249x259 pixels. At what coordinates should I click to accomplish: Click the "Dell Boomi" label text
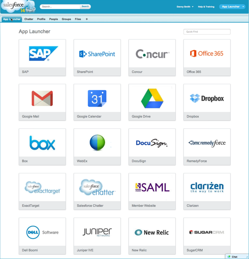[30, 250]
